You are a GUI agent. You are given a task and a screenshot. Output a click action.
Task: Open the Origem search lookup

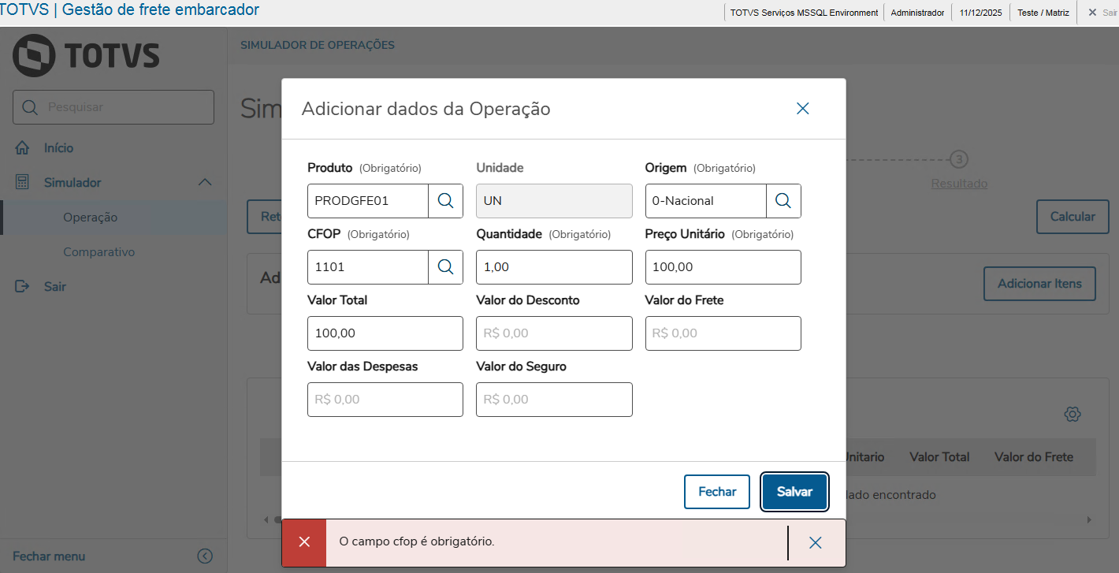coord(783,201)
